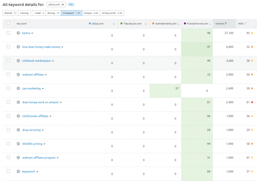The height and width of the screenshot is (181, 257).
Task: Tick cpa marketing row checkbox
Action: tap(8, 88)
